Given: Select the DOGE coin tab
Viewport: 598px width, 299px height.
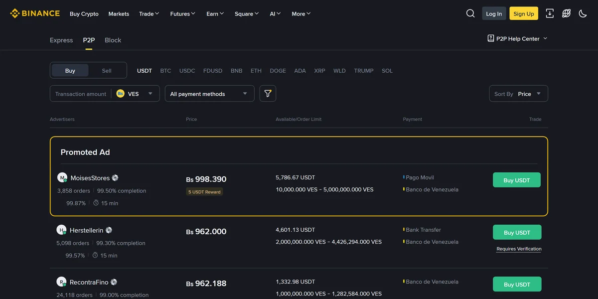Looking at the screenshot, I should point(278,71).
